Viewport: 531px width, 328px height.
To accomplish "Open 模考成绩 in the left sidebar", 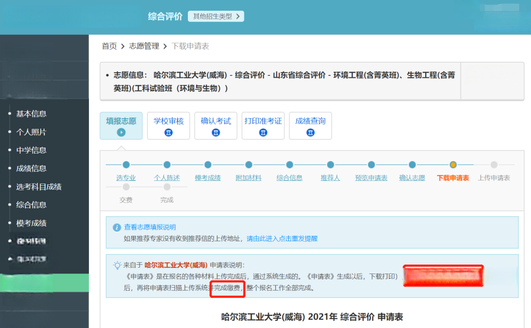I will 31,223.
